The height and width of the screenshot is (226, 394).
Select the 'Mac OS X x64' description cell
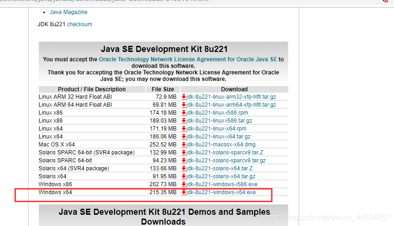point(92,145)
